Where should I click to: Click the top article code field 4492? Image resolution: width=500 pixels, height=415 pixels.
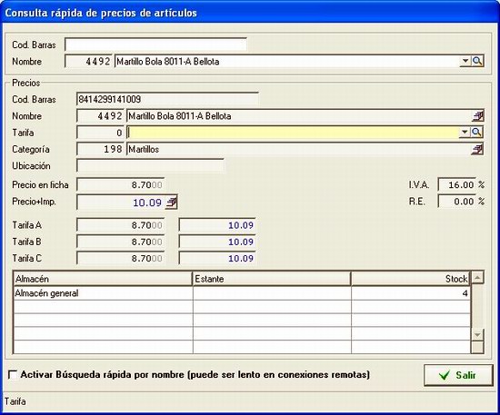pos(89,61)
